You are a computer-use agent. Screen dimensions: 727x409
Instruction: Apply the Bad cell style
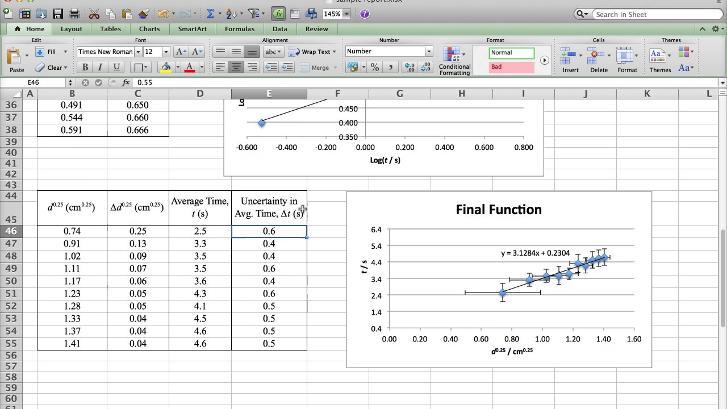[511, 67]
